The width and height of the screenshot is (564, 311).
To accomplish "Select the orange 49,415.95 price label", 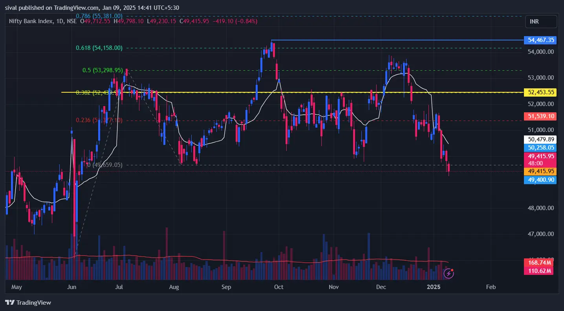I will coord(540,171).
